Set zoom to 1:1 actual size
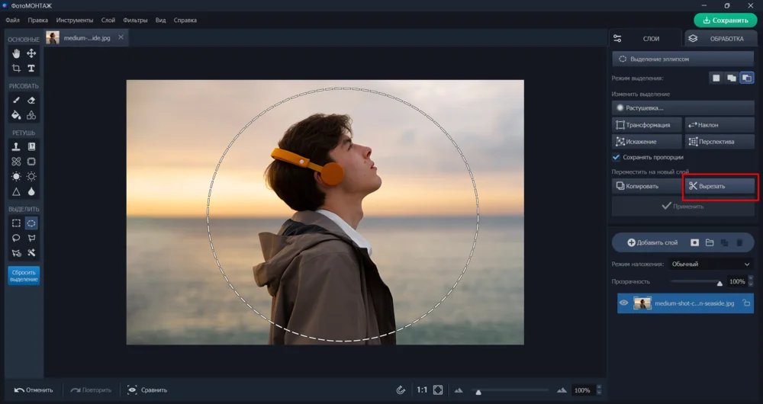Viewport: 763px width, 404px height. pyautogui.click(x=422, y=390)
